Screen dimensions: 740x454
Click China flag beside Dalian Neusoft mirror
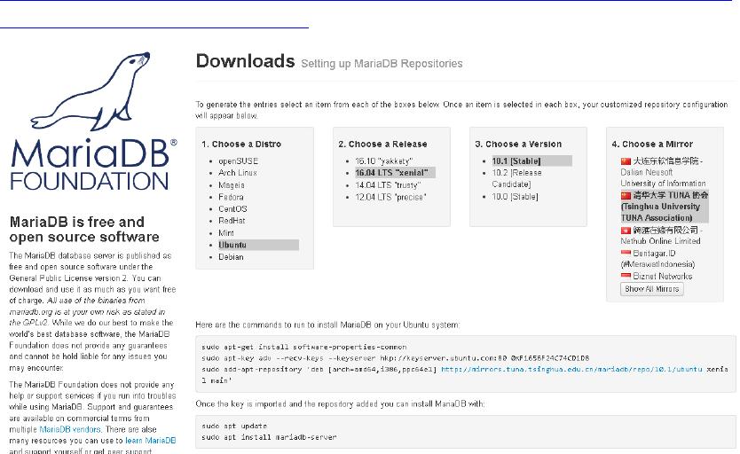[x=626, y=161]
